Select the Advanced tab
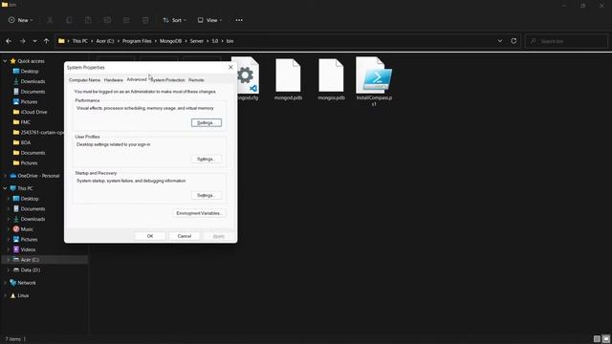The width and height of the screenshot is (612, 344). (137, 79)
